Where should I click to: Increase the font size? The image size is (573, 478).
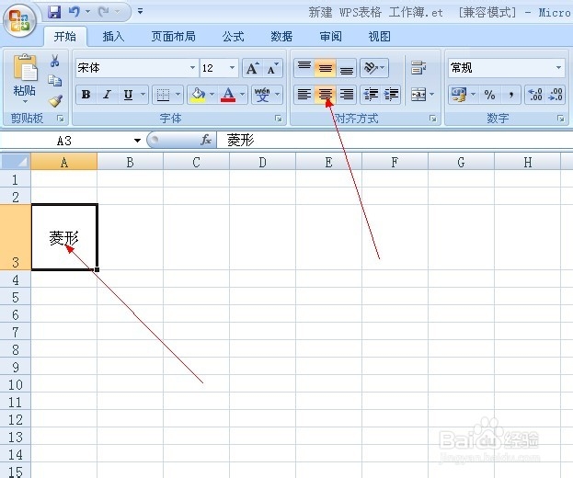[253, 68]
